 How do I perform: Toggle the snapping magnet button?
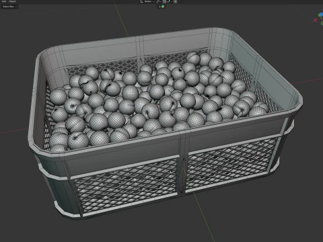point(164,1)
